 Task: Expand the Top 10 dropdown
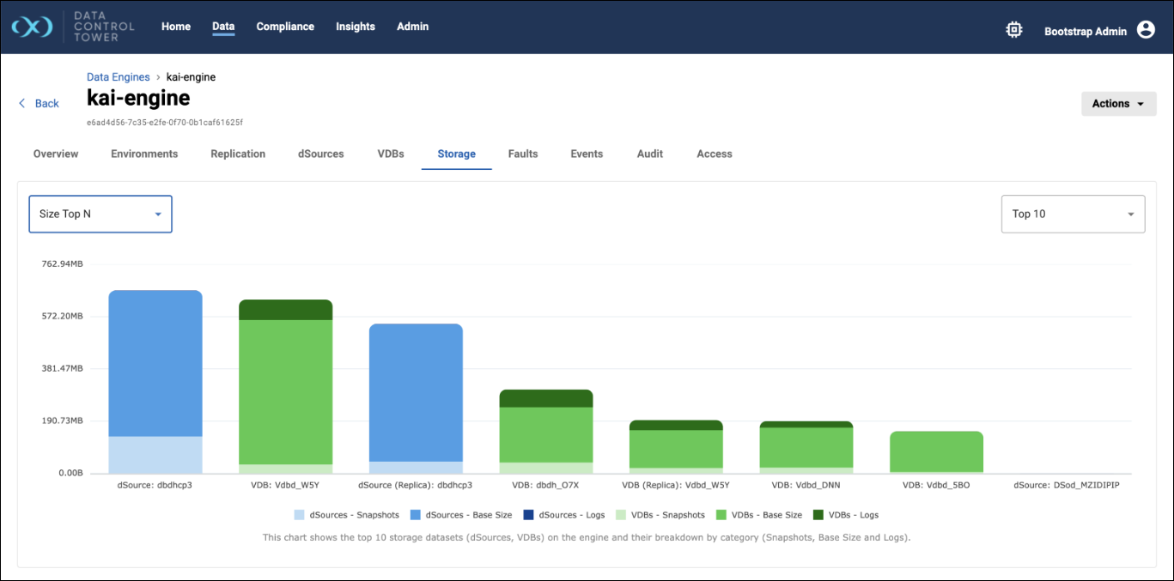pyautogui.click(x=1073, y=215)
